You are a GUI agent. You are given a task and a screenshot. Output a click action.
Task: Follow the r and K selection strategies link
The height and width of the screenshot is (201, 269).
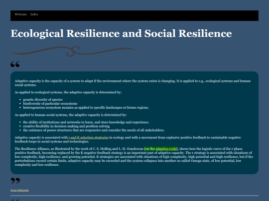[88, 137]
